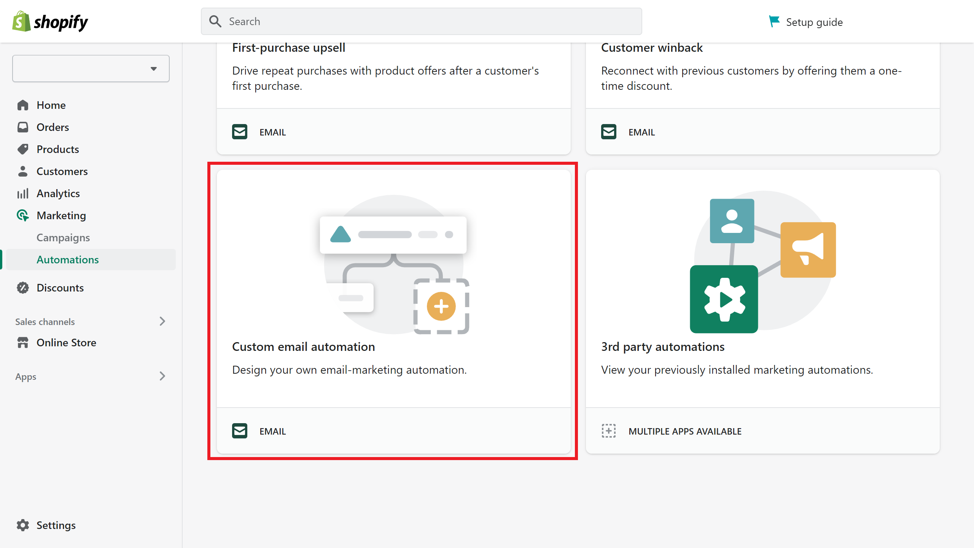Click the Apps section label
Viewport: 974px width, 548px height.
pyautogui.click(x=26, y=377)
